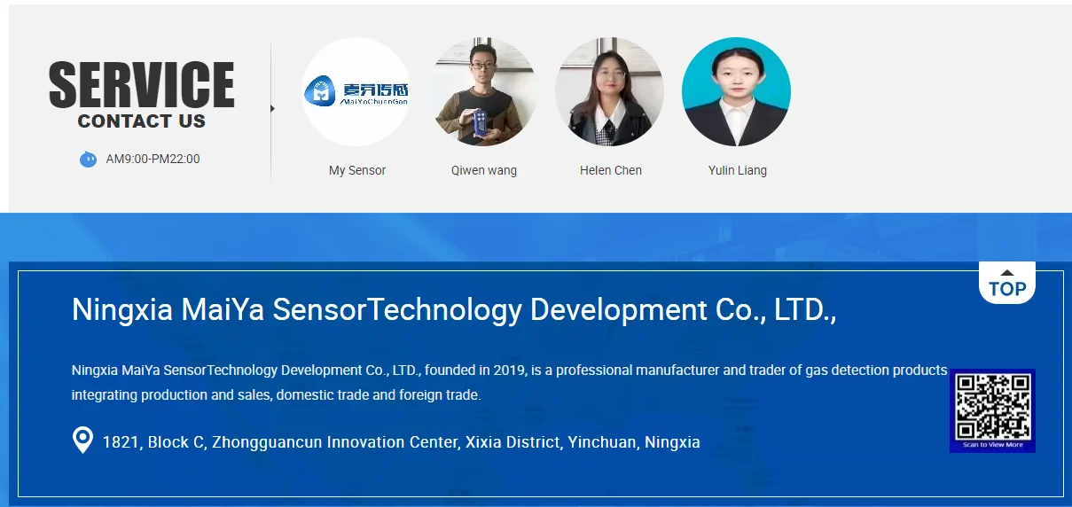Click the TOP arrow button
1072x507 pixels.
(1007, 283)
